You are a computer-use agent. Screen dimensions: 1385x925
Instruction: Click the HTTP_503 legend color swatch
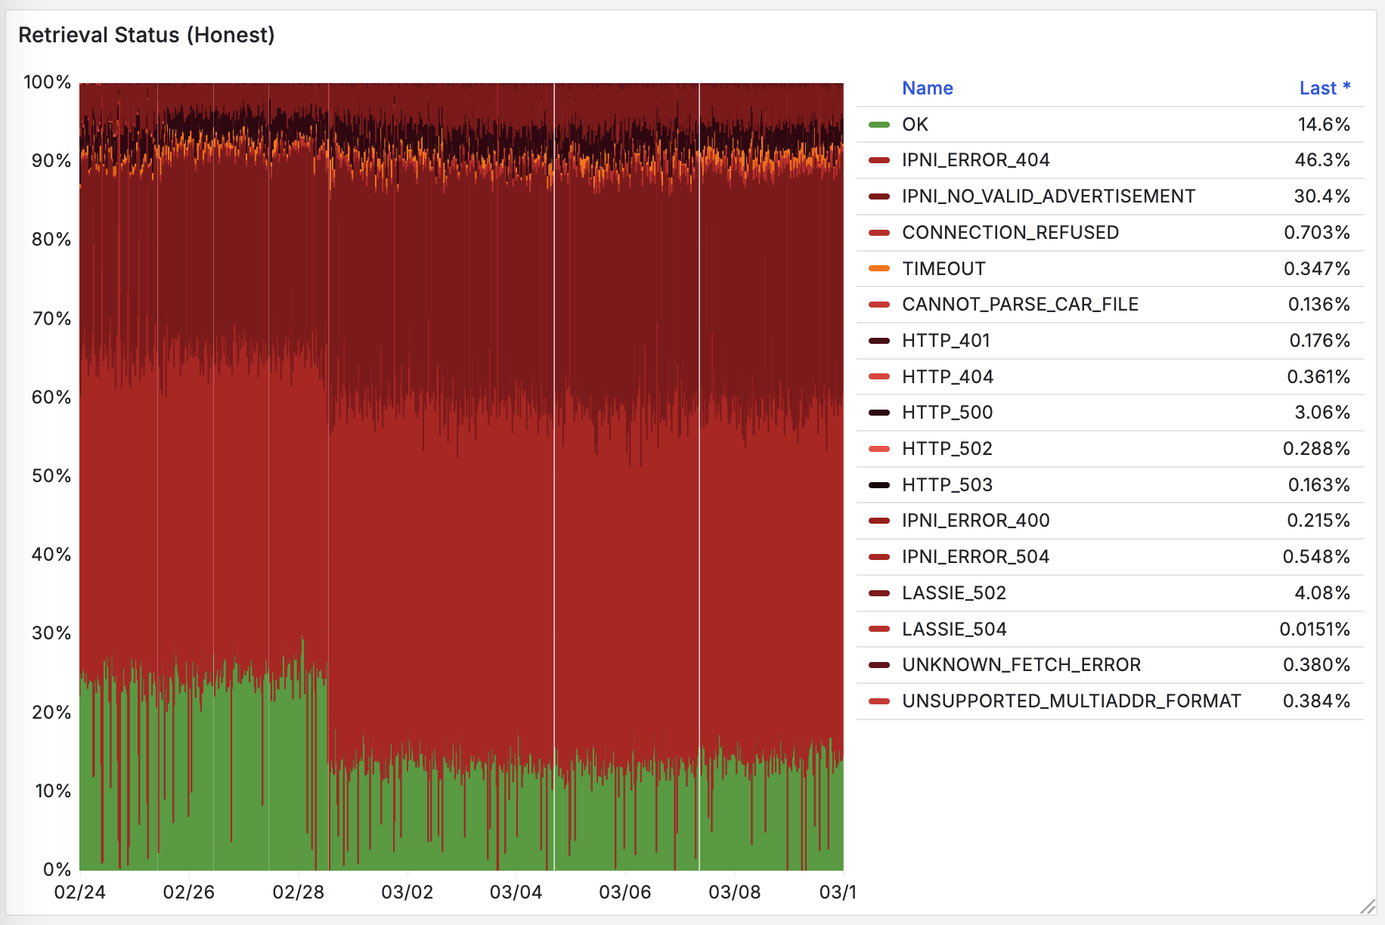tap(878, 485)
